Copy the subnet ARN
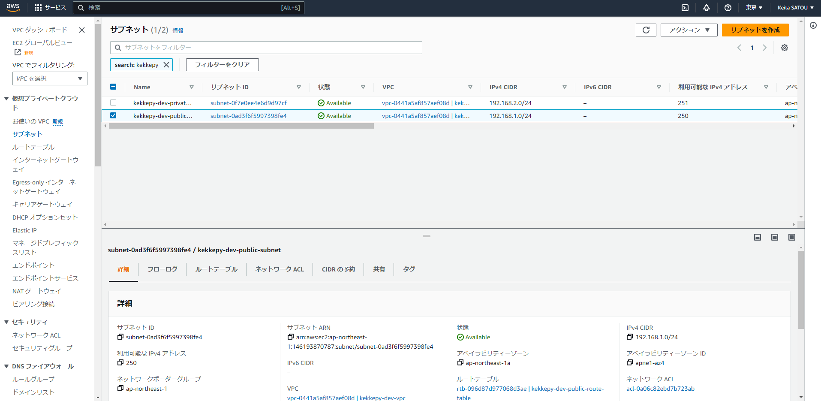 click(x=291, y=337)
